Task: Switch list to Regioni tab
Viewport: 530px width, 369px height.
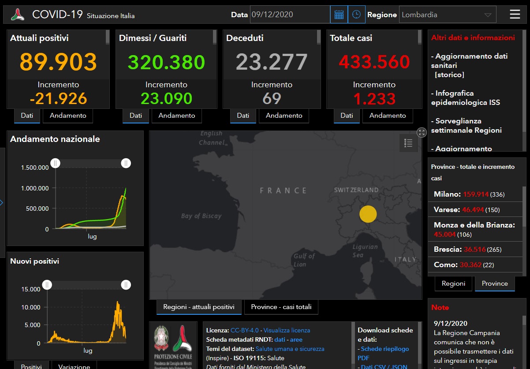Action: coord(453,283)
